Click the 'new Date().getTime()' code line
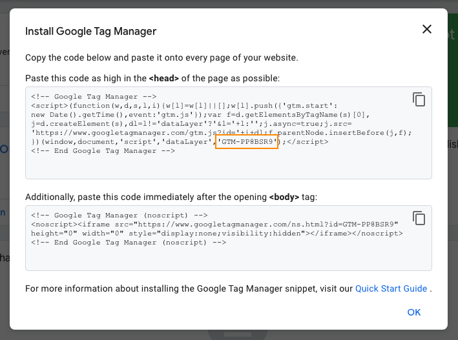This screenshot has width=458, height=340. (x=200, y=115)
